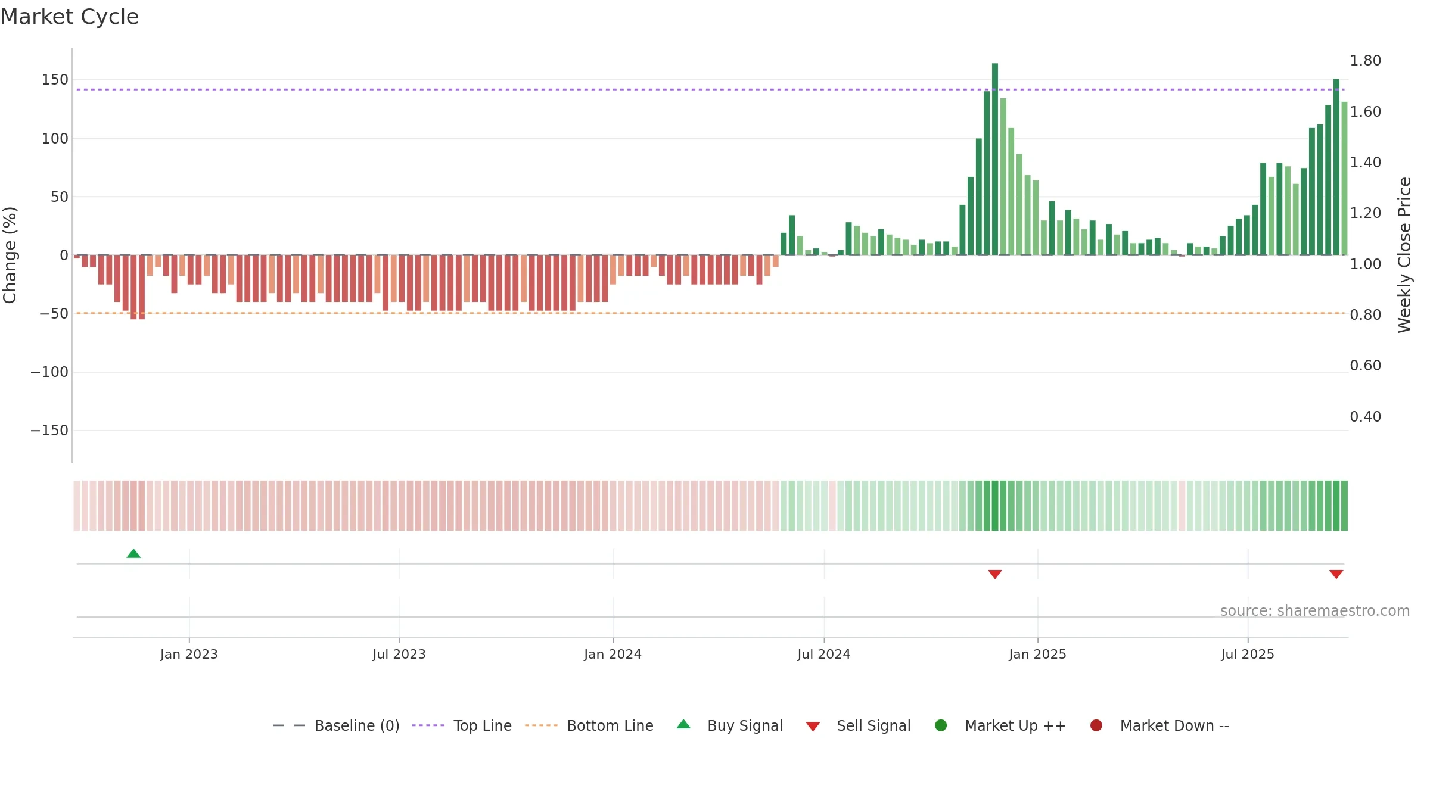Click the Weekly Close Price axis title
The height and width of the screenshot is (804, 1430).
(1404, 255)
